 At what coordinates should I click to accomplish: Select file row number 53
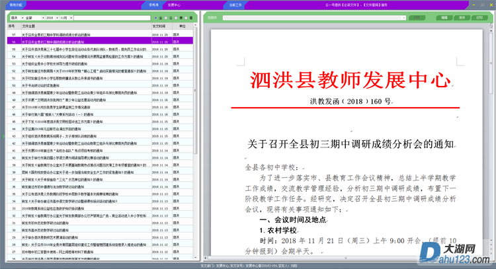pyautogui.click(x=100, y=63)
